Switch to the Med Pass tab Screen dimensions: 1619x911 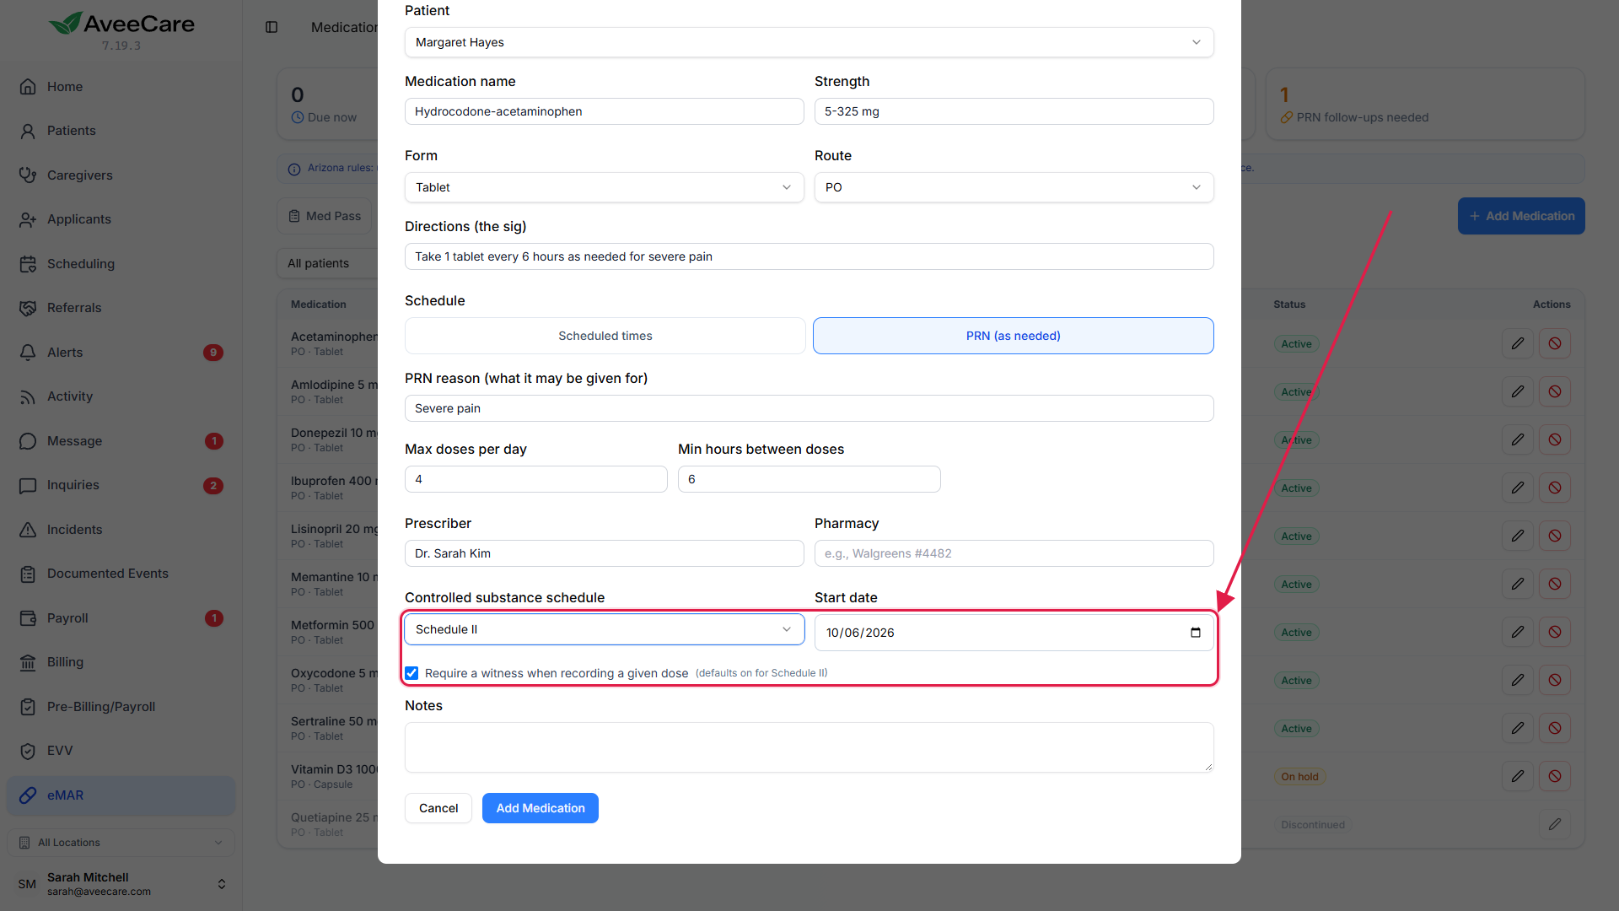pos(325,216)
